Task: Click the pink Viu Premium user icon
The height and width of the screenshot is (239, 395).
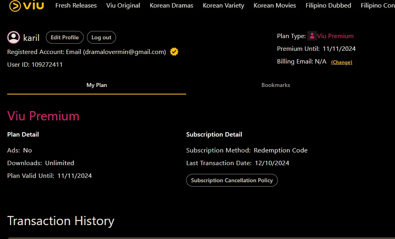Action: 312,36
